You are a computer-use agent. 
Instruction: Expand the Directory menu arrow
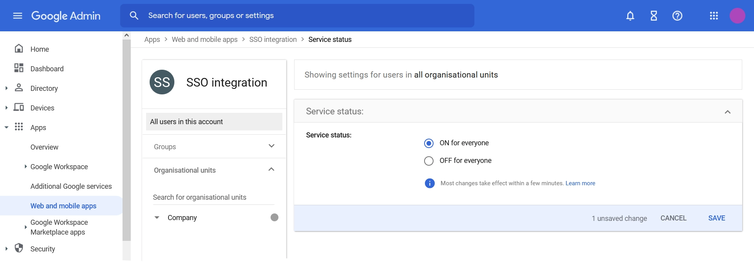pyautogui.click(x=6, y=88)
